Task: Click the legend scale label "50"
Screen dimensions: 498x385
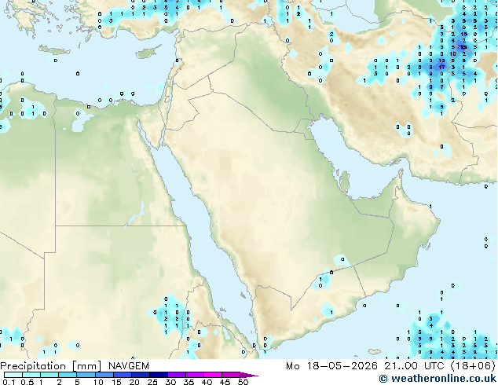Action: [244, 382]
